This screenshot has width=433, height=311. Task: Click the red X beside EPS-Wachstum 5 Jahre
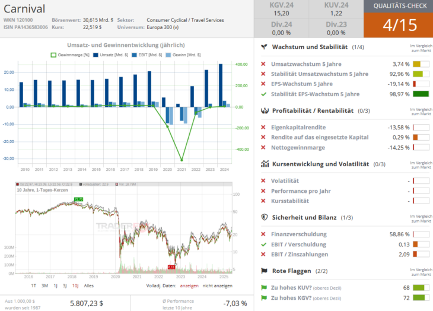click(x=263, y=84)
